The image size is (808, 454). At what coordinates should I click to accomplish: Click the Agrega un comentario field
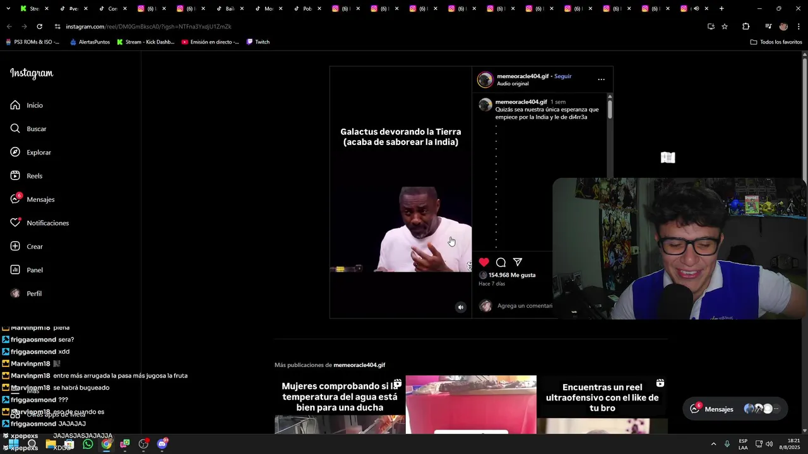pyautogui.click(x=525, y=306)
